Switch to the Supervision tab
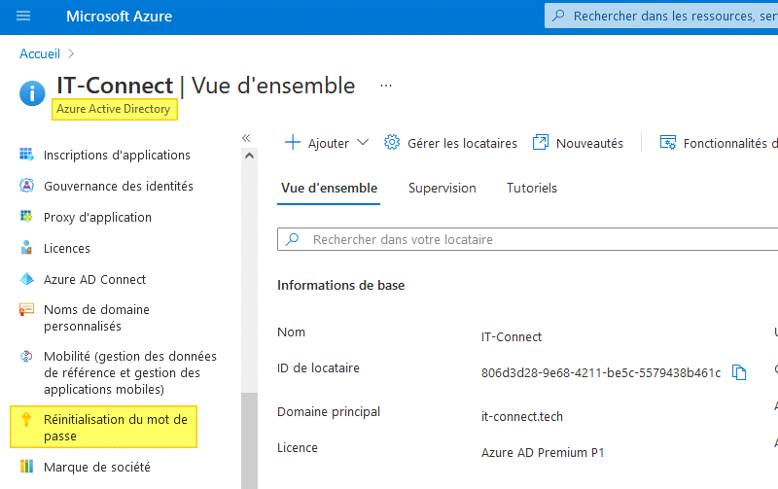Image resolution: width=778 pixels, height=489 pixels. click(442, 188)
